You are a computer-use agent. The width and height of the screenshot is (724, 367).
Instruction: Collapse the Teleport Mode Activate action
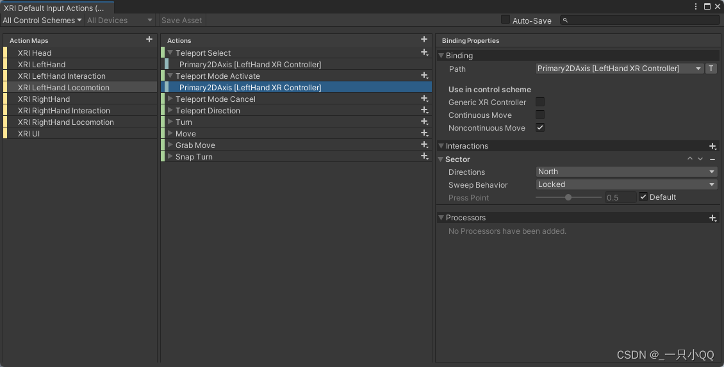tap(170, 76)
